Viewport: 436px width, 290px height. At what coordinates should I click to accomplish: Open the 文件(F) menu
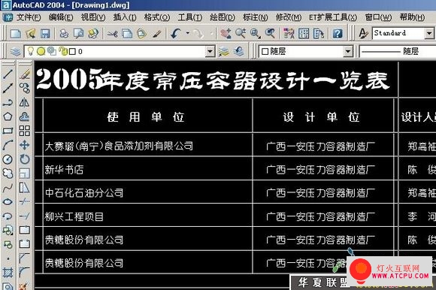29,17
